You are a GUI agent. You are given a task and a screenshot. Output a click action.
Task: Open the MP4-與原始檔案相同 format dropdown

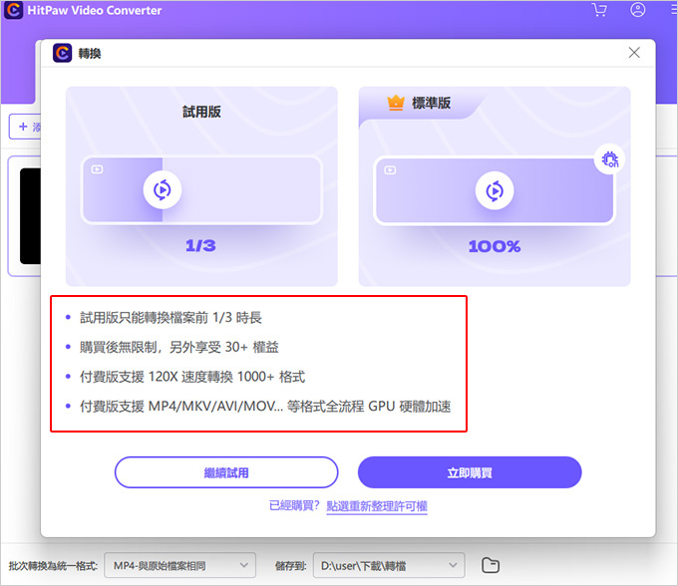click(179, 565)
